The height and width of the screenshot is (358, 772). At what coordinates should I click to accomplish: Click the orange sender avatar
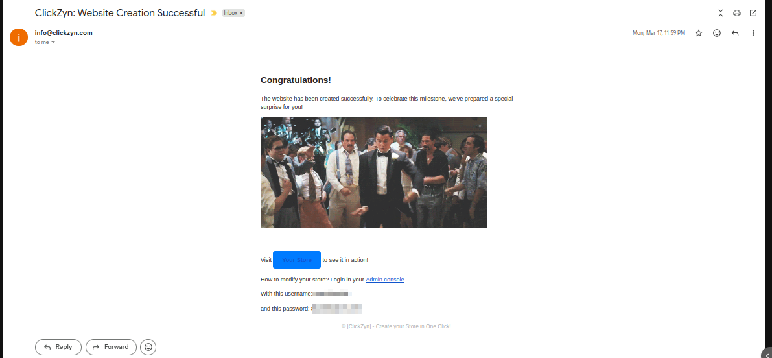click(x=19, y=37)
